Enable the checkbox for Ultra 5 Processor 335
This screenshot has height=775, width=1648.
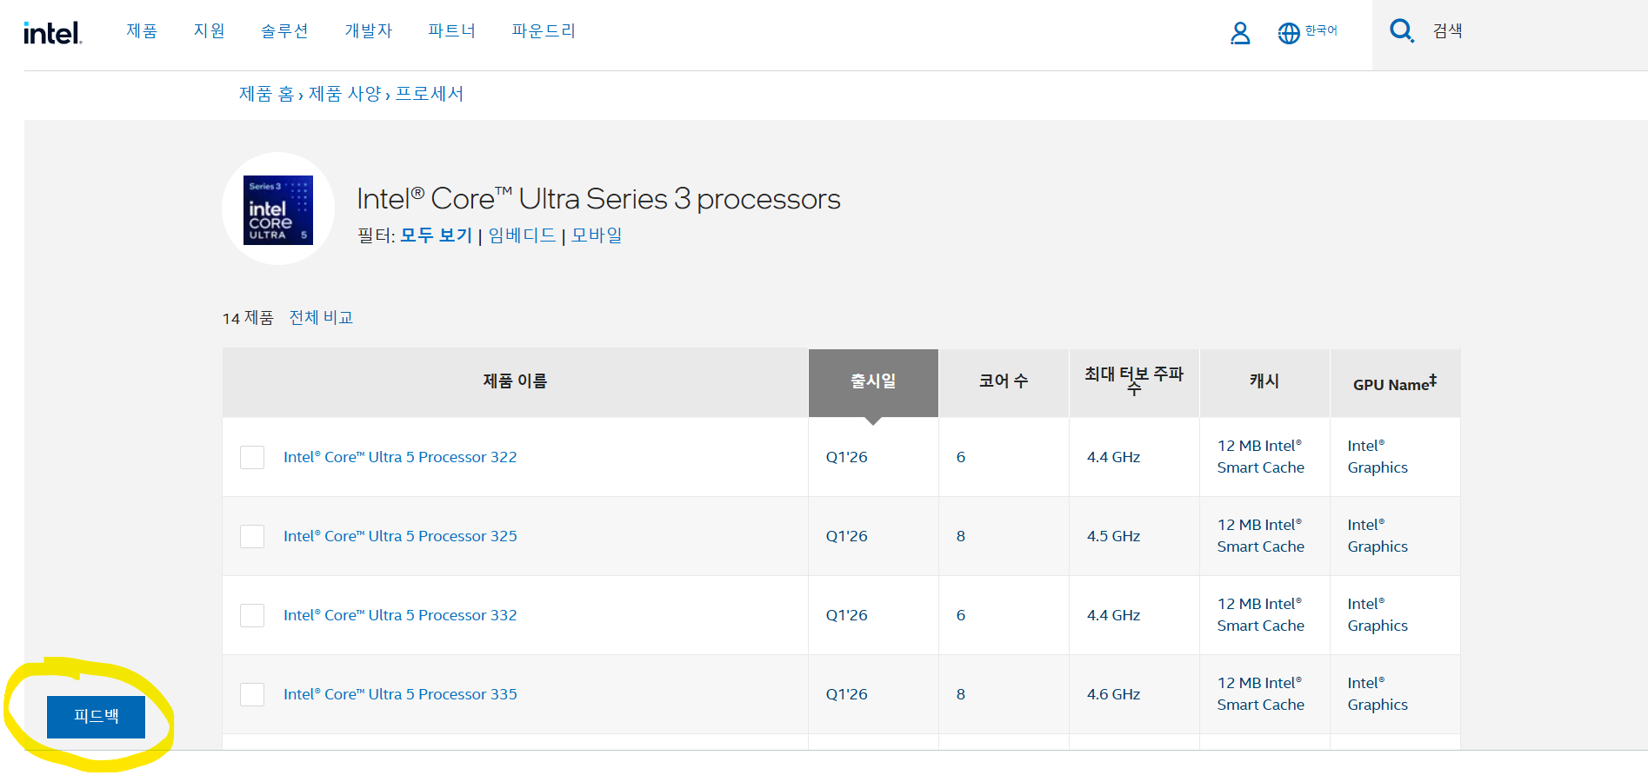tap(252, 694)
